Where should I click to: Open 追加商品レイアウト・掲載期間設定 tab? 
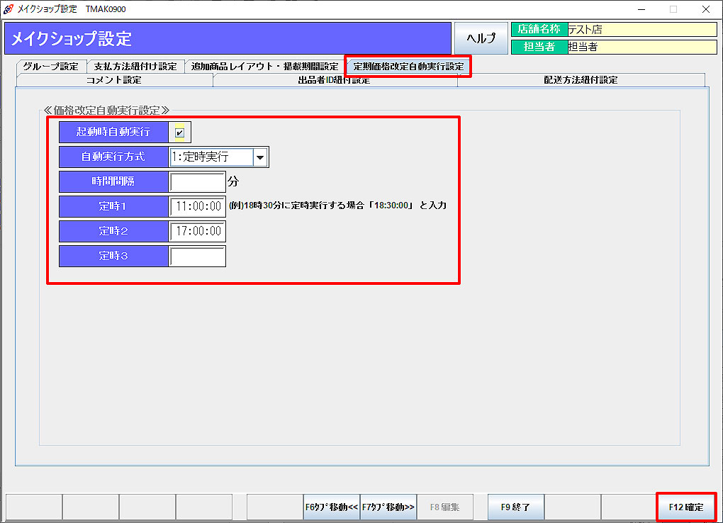point(264,67)
